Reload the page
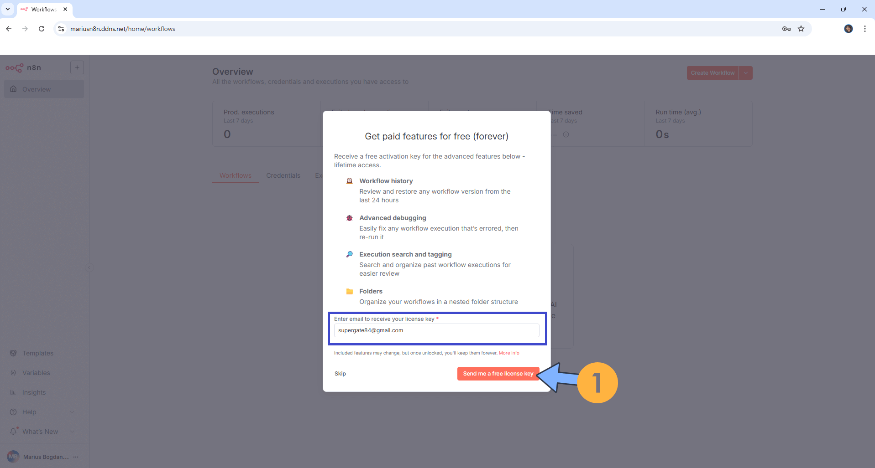 pos(42,29)
